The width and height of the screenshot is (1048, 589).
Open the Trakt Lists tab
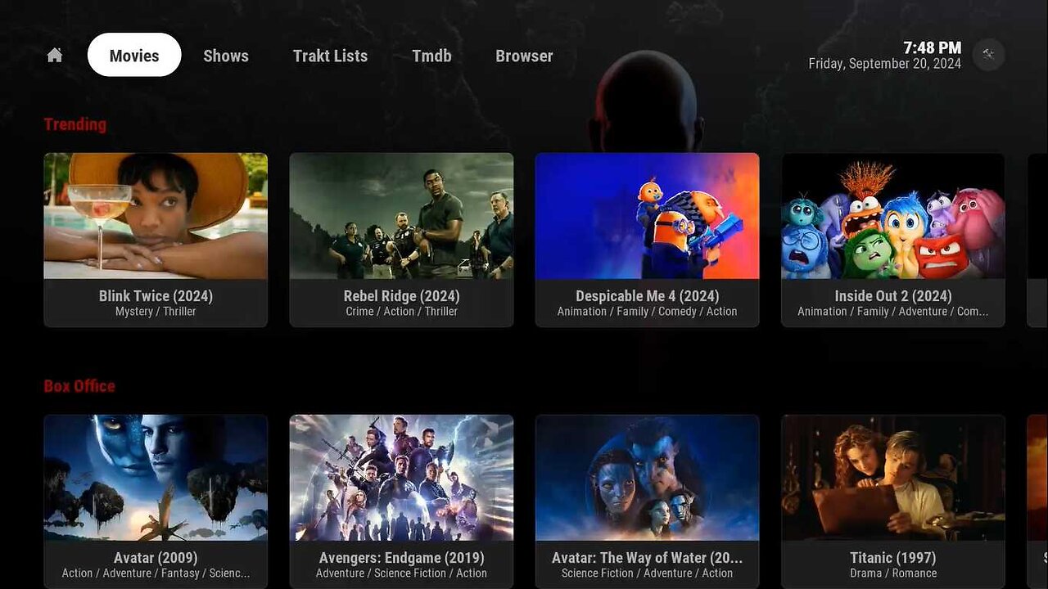(x=330, y=56)
